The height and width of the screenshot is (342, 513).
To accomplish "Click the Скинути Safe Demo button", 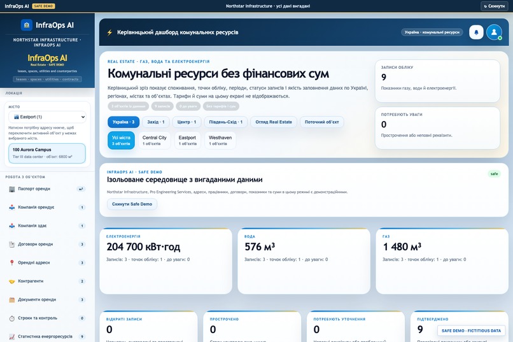I will (x=132, y=204).
